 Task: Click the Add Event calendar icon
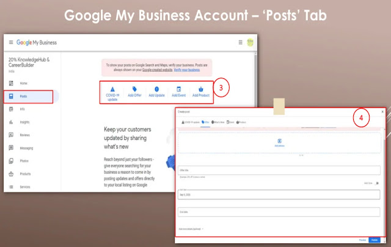(x=179, y=89)
